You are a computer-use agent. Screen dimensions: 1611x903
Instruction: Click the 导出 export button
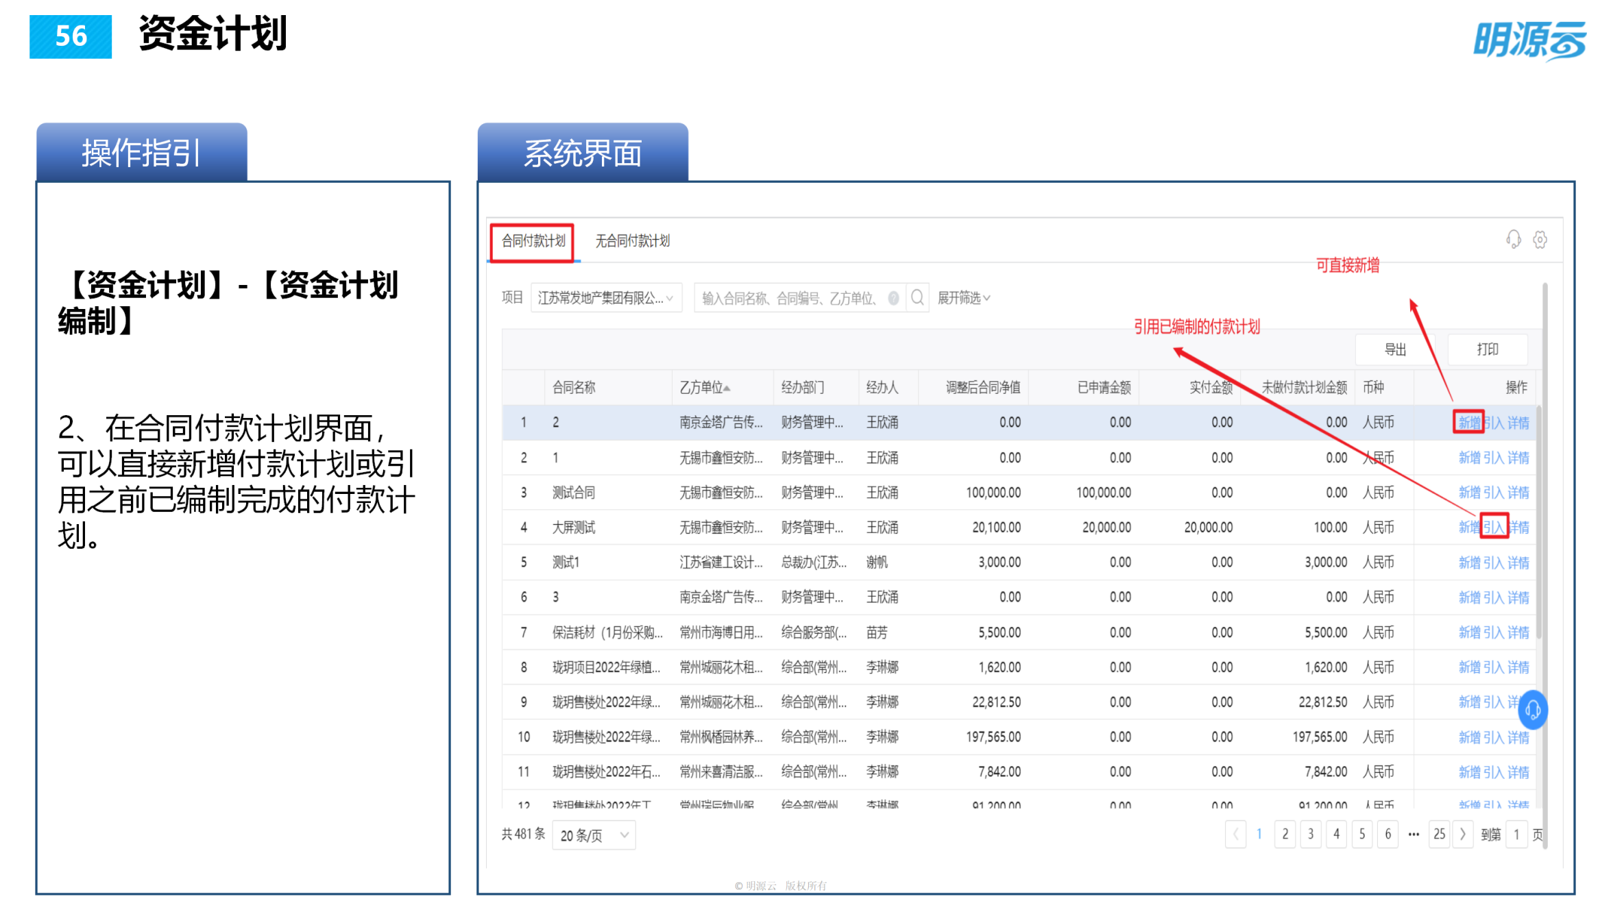(1395, 349)
